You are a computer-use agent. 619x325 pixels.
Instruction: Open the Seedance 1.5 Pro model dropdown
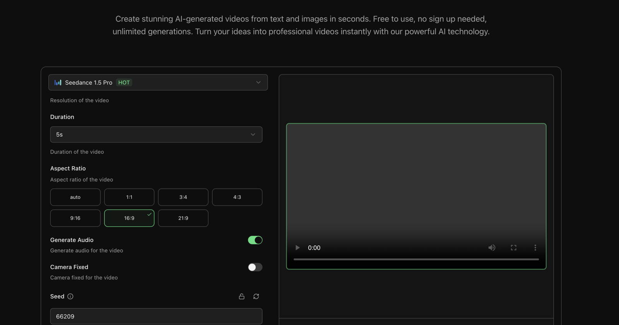158,82
